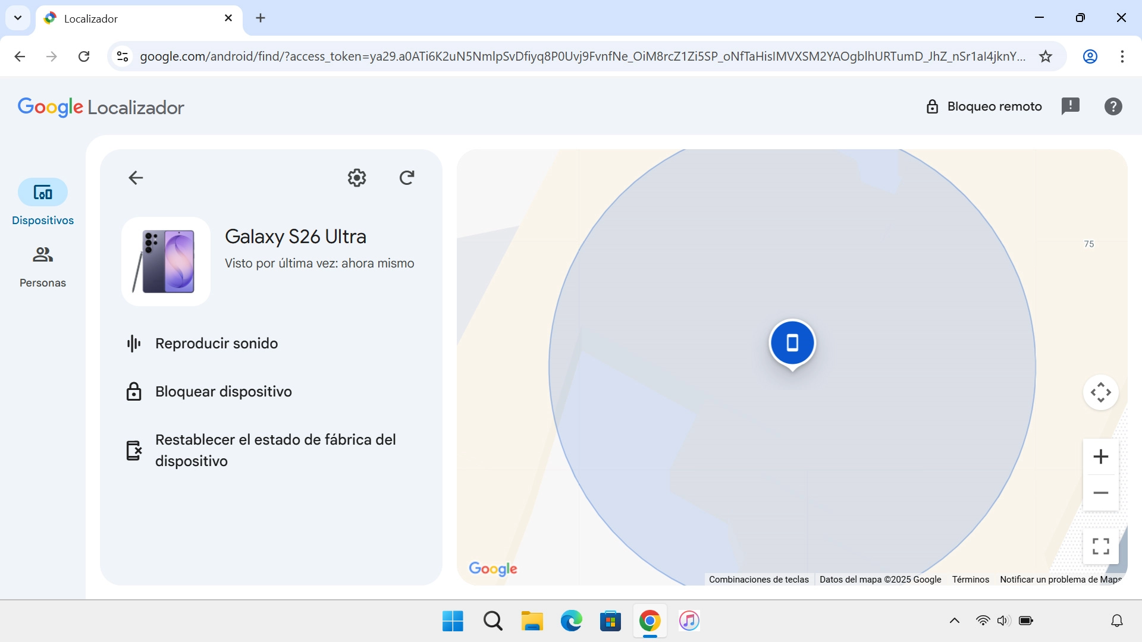This screenshot has height=642, width=1142.
Task: Open the device settings gear
Action: tap(356, 177)
